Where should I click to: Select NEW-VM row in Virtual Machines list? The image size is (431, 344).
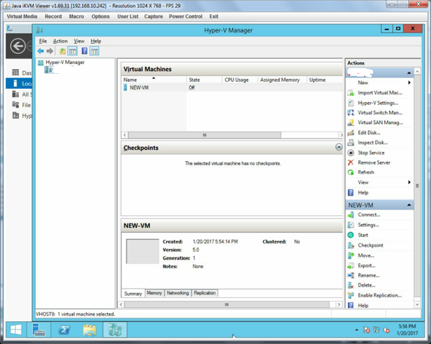click(x=232, y=88)
